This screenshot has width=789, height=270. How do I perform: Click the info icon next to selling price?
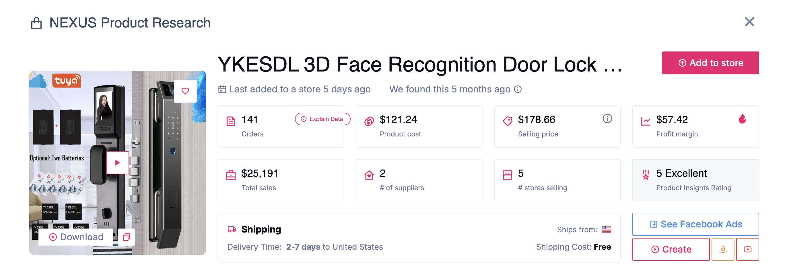pos(607,118)
